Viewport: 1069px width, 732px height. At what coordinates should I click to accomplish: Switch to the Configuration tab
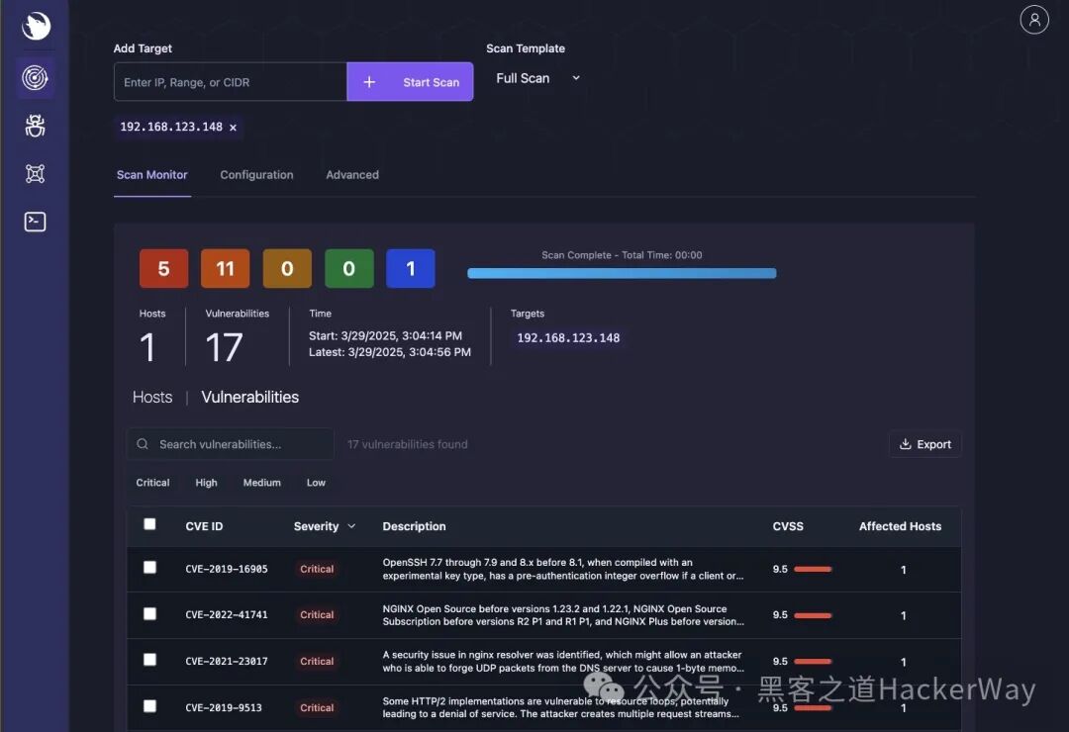(256, 175)
